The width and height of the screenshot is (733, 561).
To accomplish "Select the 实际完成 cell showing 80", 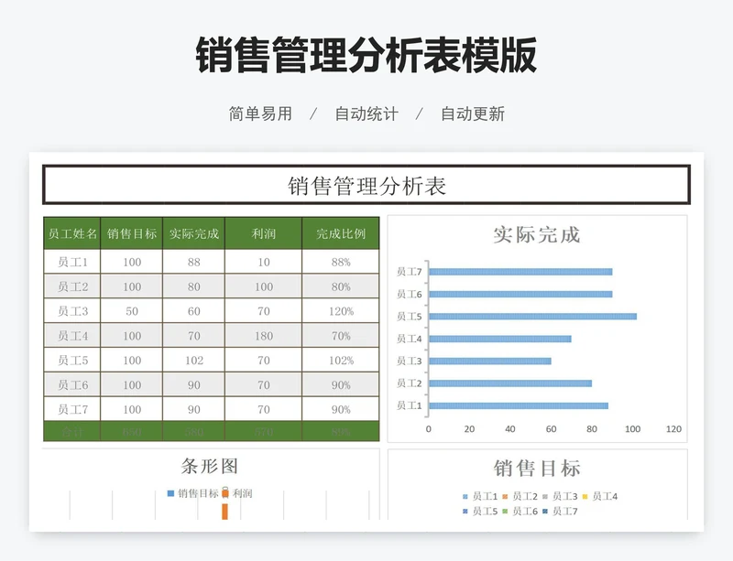I will tap(193, 286).
